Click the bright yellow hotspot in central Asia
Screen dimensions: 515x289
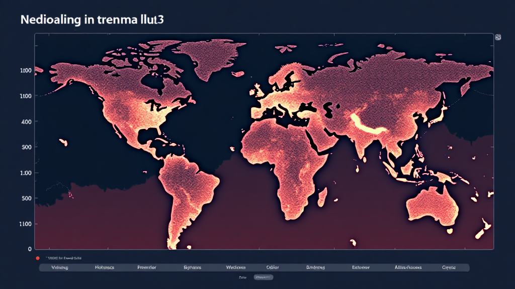370,125
